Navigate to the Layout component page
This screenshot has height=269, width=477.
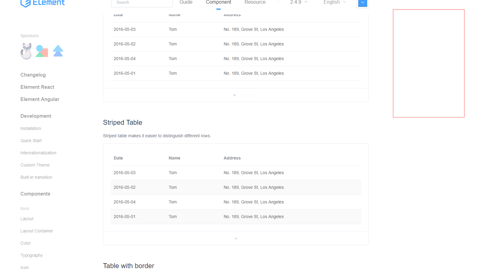tap(27, 219)
